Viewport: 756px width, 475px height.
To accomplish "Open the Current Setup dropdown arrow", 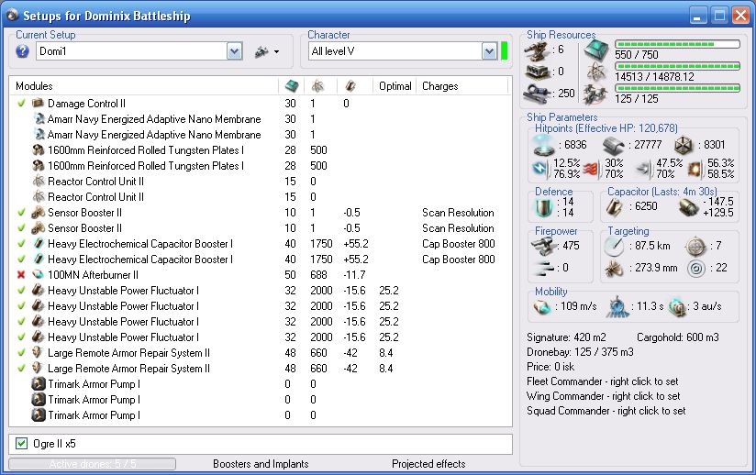I will point(234,51).
